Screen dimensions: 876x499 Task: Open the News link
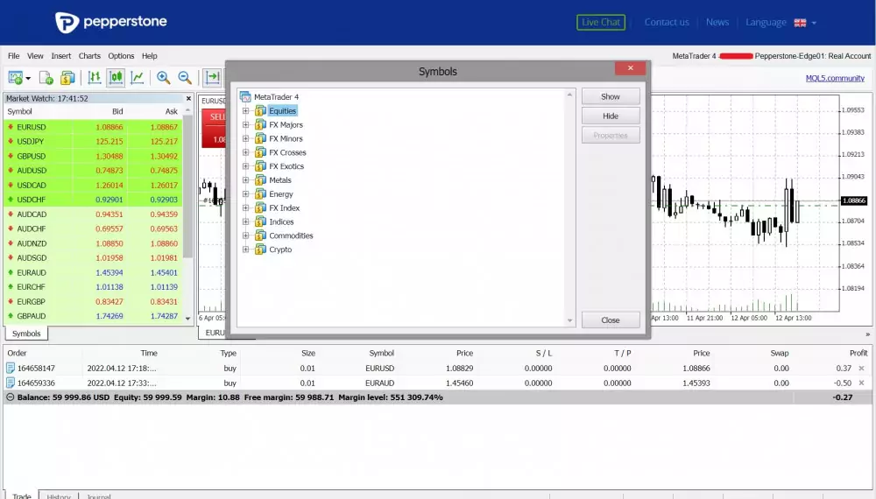pos(717,23)
